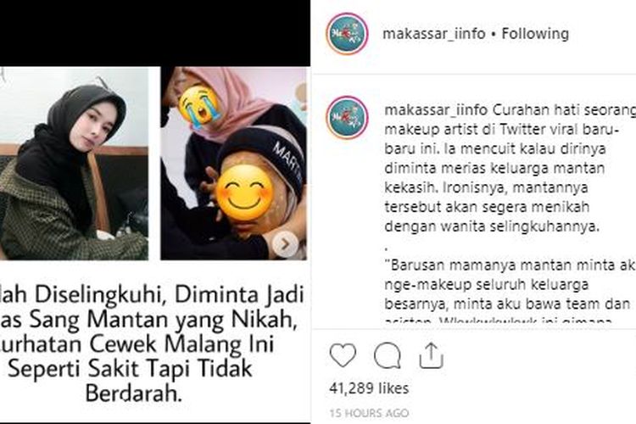The width and height of the screenshot is (636, 424).
Task: Click the caption paragraph about the makeup artist
Action: click(510, 168)
